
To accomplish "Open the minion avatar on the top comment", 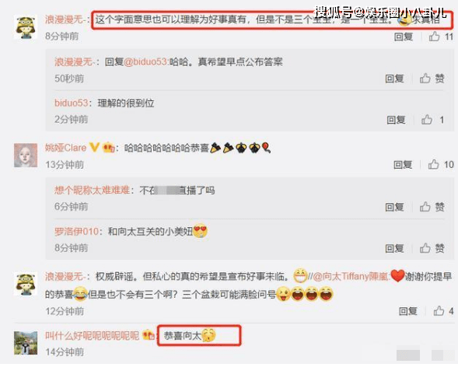I will point(26,27).
